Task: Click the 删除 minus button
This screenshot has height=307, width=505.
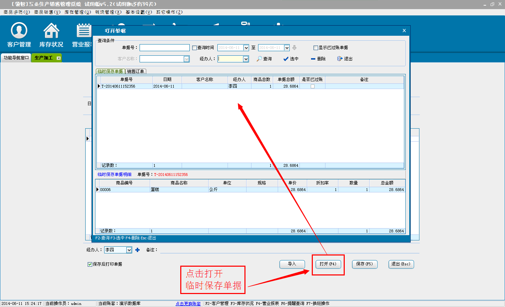Action: click(x=318, y=59)
